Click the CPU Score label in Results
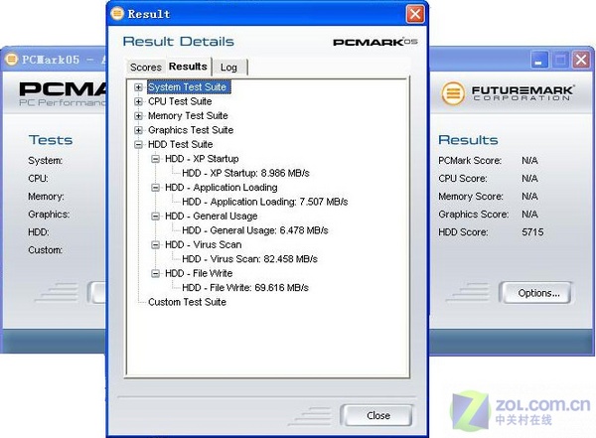The width and height of the screenshot is (596, 438). point(463,179)
